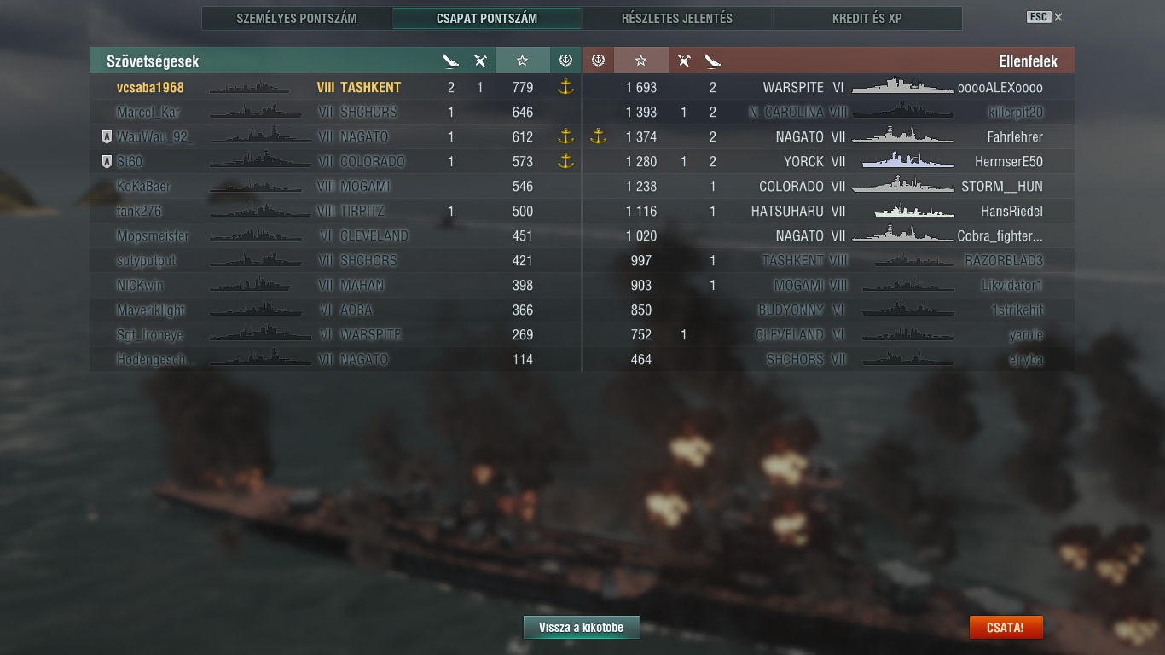Select player Marcel_Kar in the allies list
The width and height of the screenshot is (1165, 655).
pyautogui.click(x=148, y=112)
